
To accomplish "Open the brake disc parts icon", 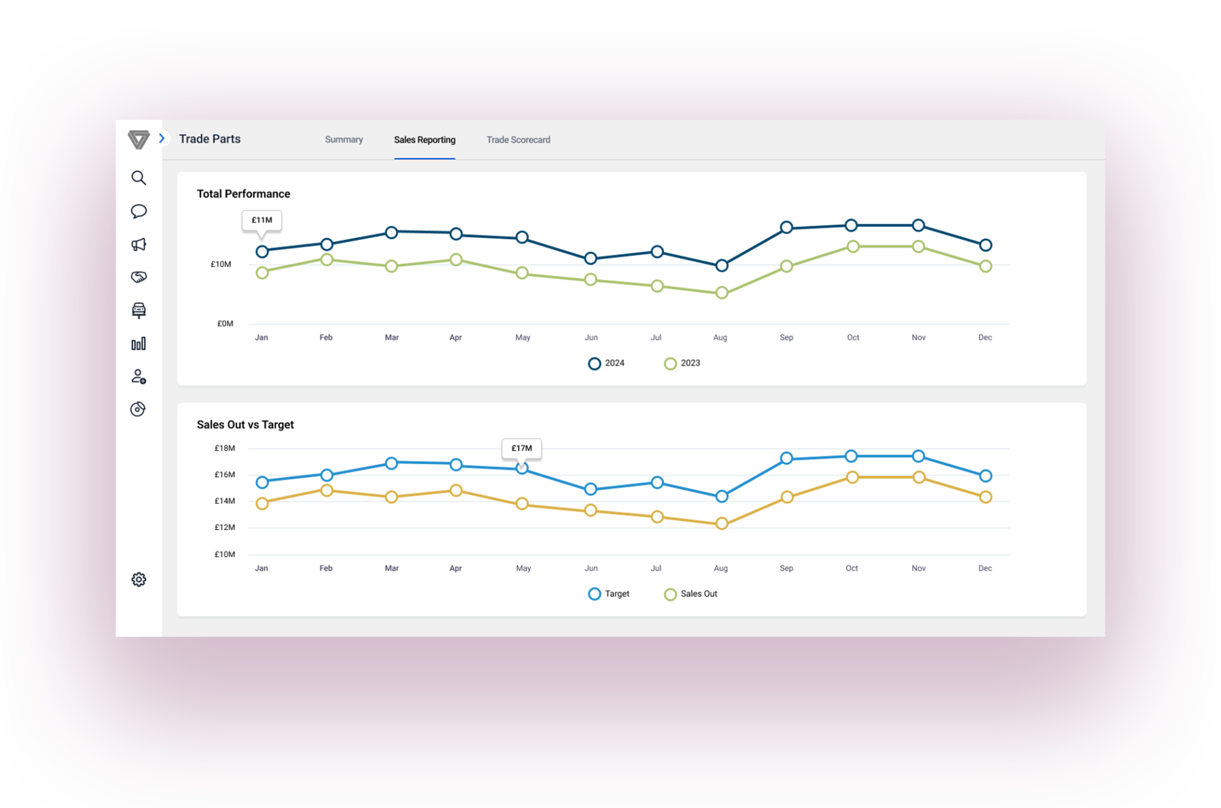I will (138, 409).
